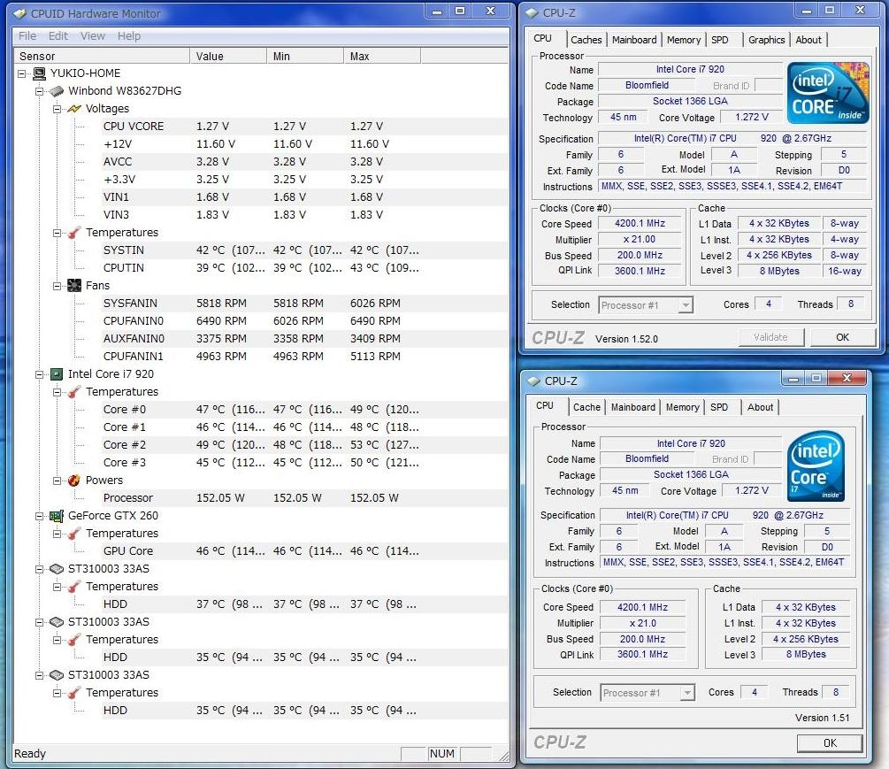The image size is (889, 769).
Task: Click the Fans category fan icon
Action: [74, 285]
